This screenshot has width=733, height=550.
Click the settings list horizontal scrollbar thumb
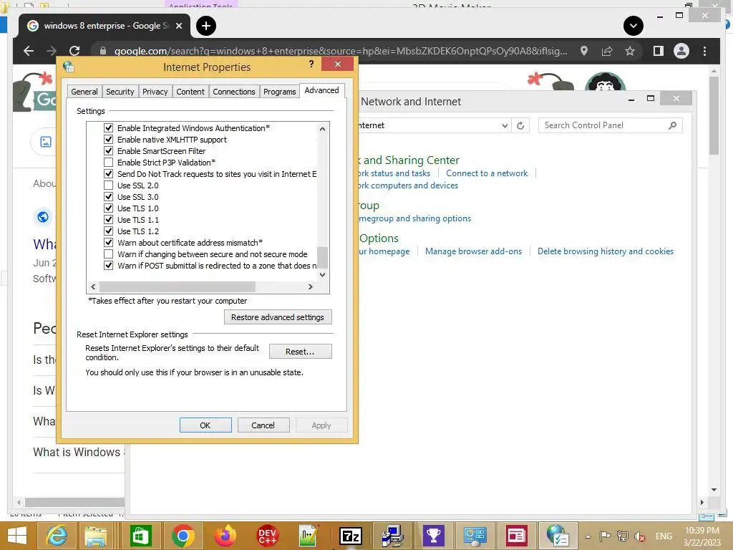[178, 286]
